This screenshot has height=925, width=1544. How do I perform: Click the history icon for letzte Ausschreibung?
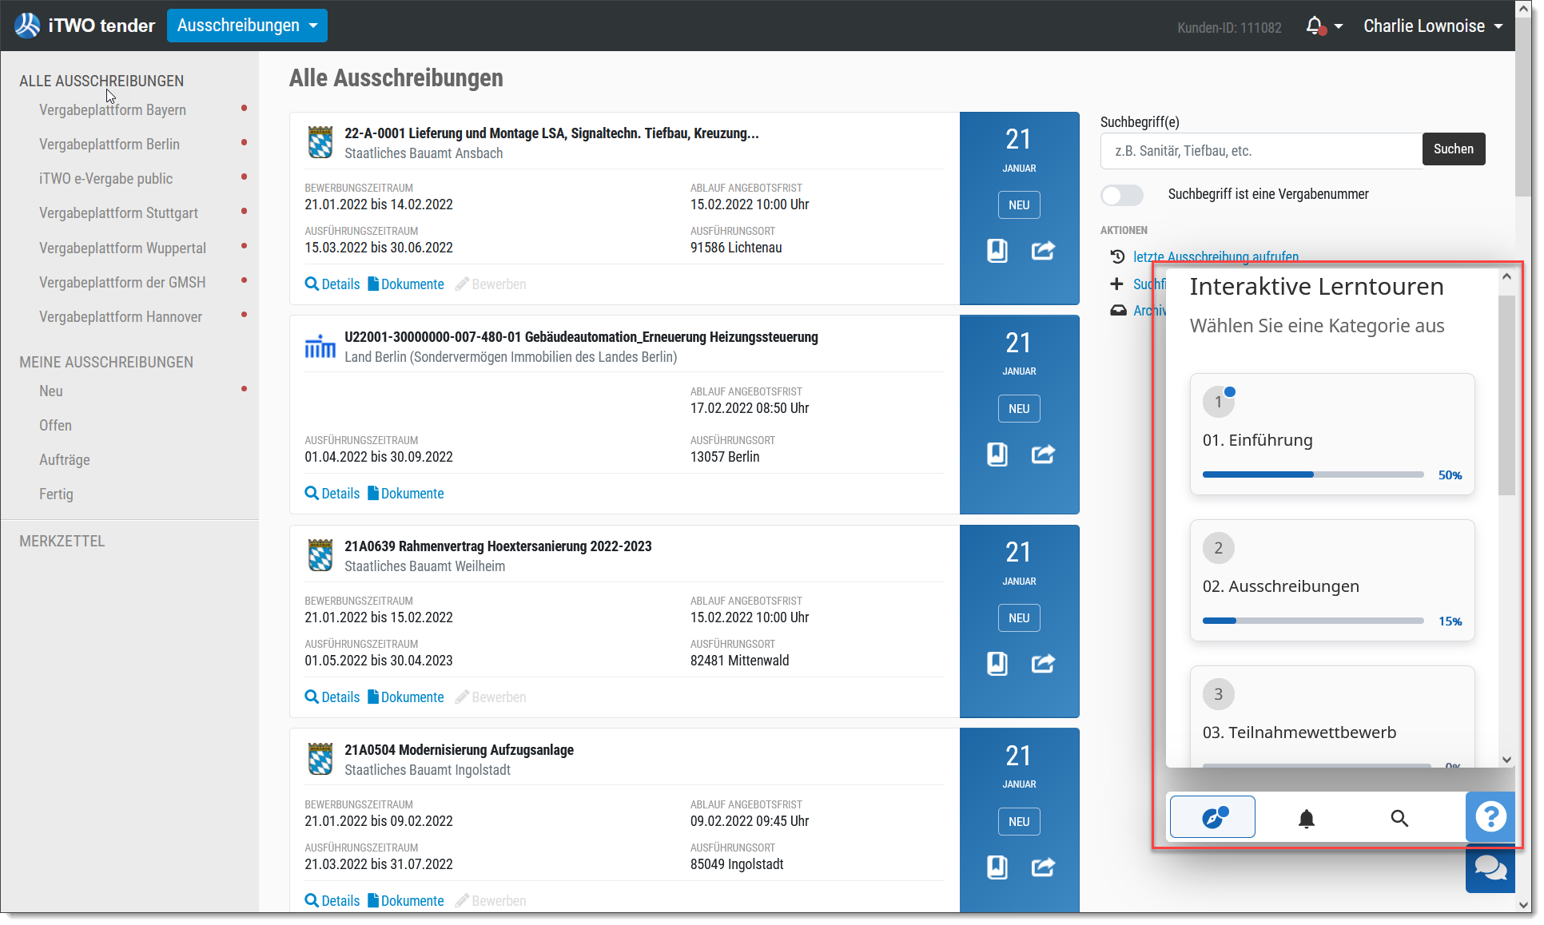point(1117,256)
